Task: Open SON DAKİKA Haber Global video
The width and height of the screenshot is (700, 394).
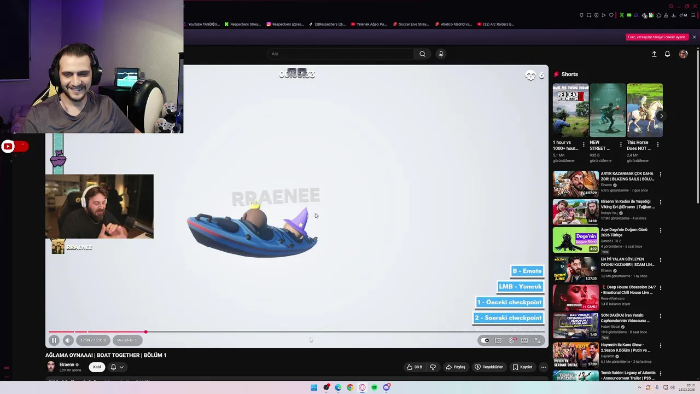Action: pos(576,326)
